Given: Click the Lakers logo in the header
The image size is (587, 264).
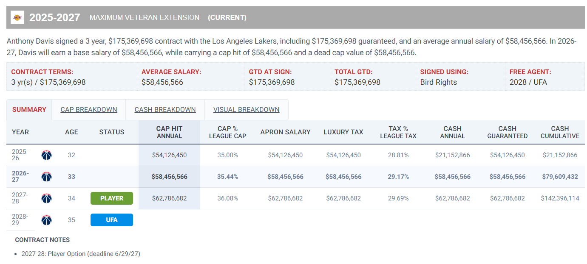Looking at the screenshot, I should [x=17, y=17].
